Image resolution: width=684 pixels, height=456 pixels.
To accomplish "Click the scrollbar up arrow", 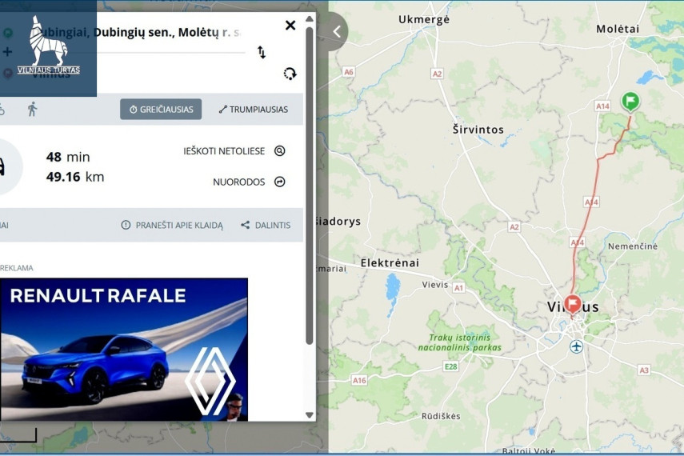I will coord(310,18).
